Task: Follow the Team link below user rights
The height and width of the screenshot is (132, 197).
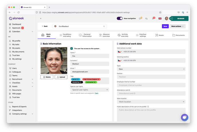Action: click(96, 93)
